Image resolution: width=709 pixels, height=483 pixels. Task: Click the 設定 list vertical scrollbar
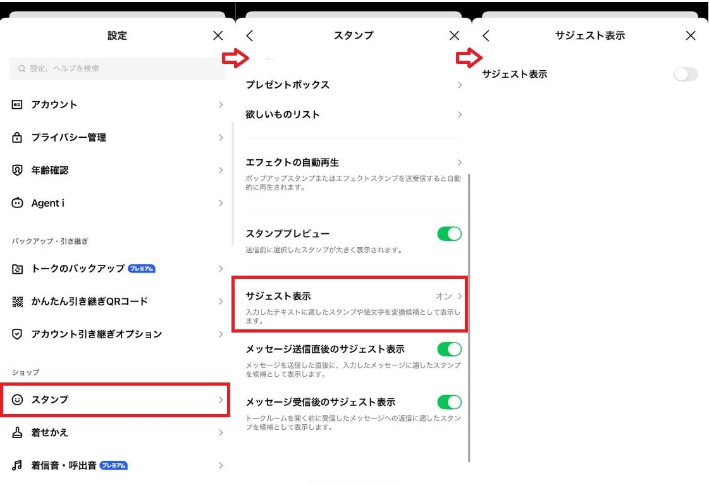click(233, 184)
